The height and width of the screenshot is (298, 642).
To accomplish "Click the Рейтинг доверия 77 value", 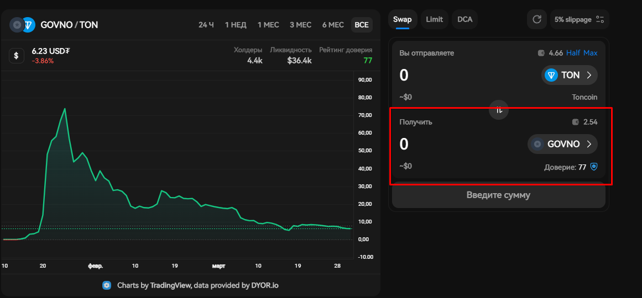I will (368, 61).
